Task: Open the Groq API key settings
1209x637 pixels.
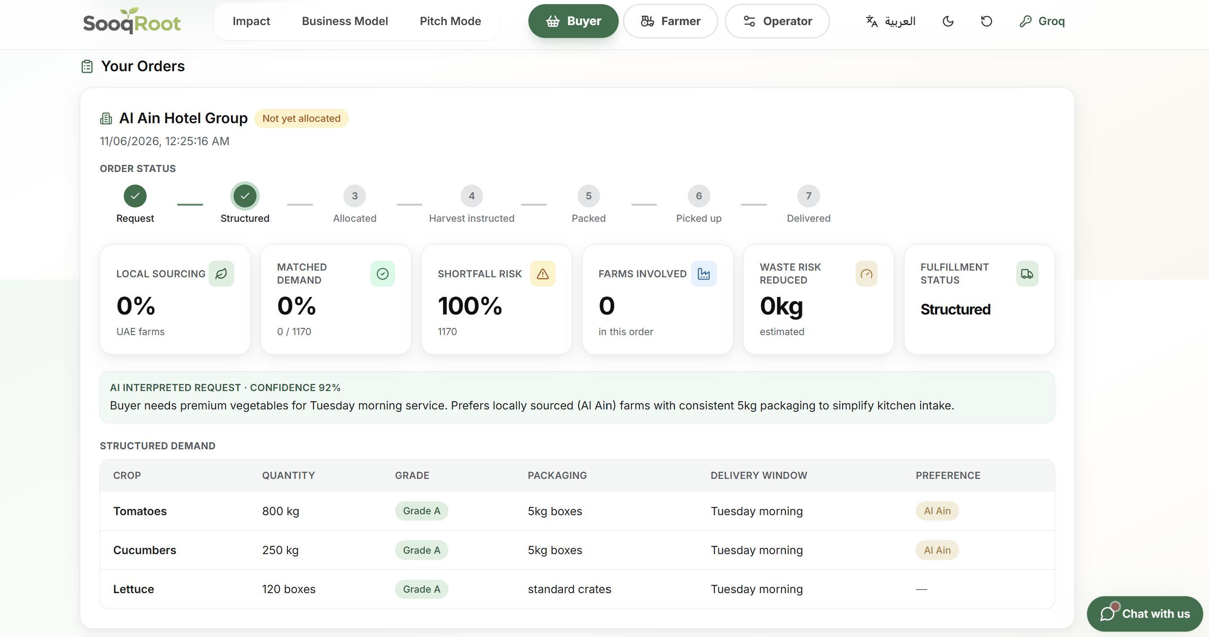Action: click(1042, 21)
